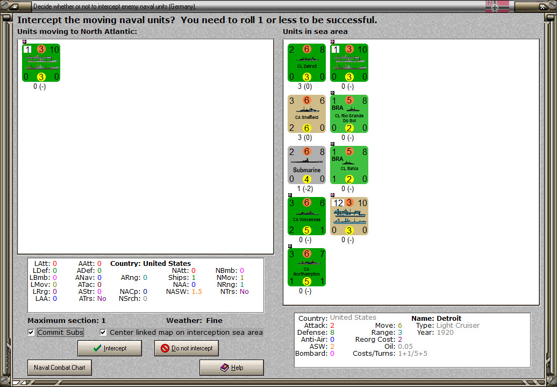Click the ATrs: No value
The height and width of the screenshot is (387, 557).
(x=102, y=299)
